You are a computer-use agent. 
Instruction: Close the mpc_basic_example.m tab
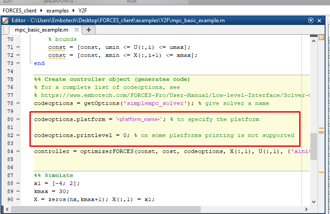[76, 30]
